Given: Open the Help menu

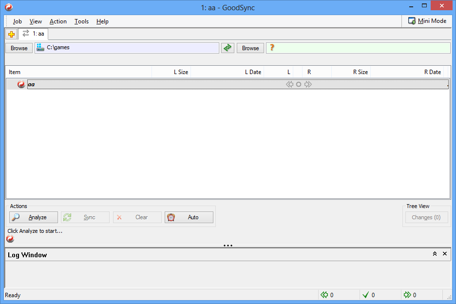Looking at the screenshot, I should click(102, 21).
